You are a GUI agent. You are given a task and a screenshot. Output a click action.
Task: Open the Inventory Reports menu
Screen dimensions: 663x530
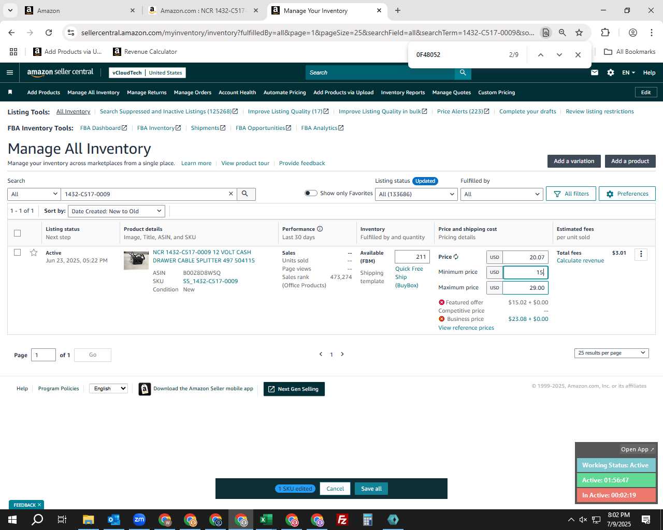pos(402,93)
